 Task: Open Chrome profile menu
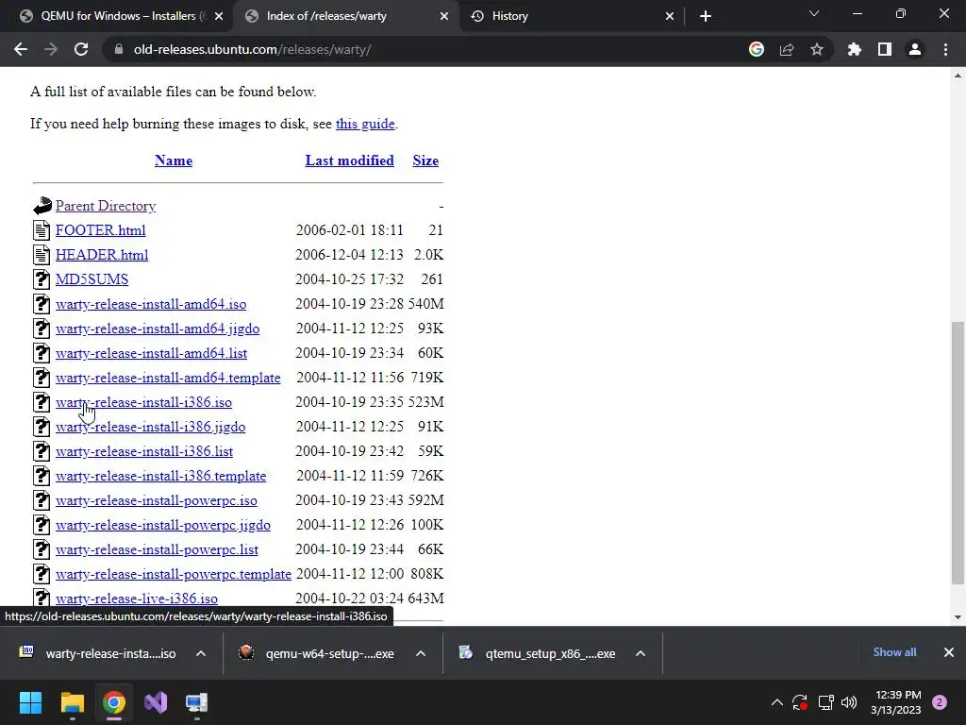(915, 49)
